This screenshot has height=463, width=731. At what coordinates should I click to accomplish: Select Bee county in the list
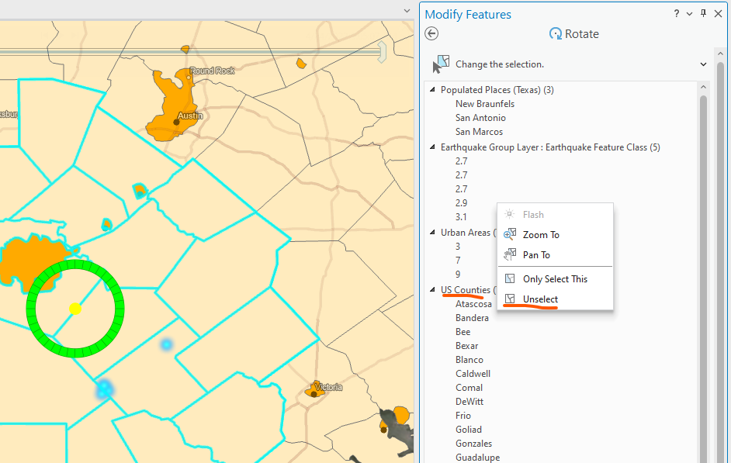463,332
